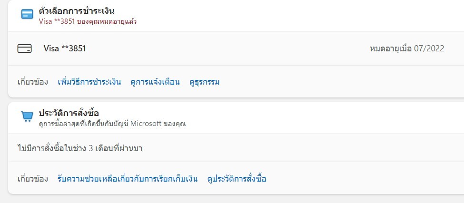This screenshot has width=464, height=203.
Task: Click เกี่ยวข้อง label in payment options card
Action: (x=33, y=82)
